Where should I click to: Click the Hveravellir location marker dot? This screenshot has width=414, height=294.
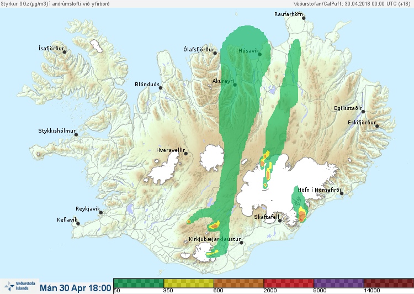(185, 153)
